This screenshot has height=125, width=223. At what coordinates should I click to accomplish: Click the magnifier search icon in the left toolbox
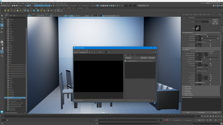tap(2, 56)
